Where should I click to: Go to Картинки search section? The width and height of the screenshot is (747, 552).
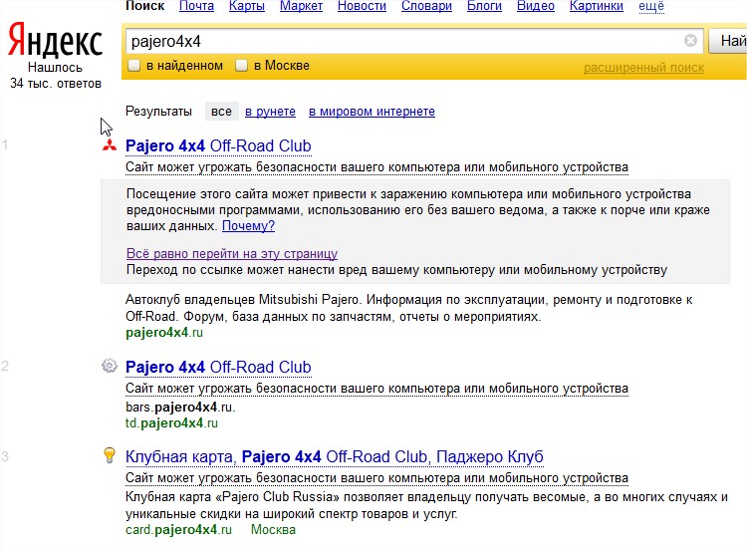[596, 6]
